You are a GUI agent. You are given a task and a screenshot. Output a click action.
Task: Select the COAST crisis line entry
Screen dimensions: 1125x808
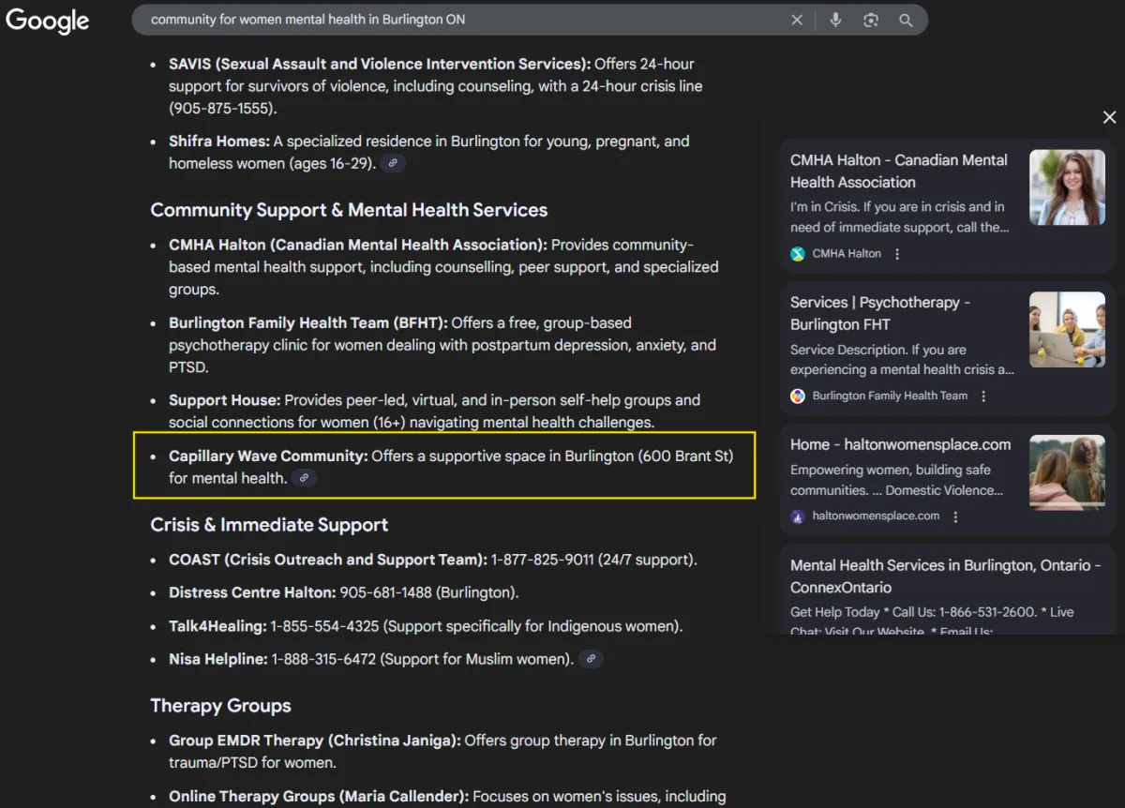[x=433, y=560]
